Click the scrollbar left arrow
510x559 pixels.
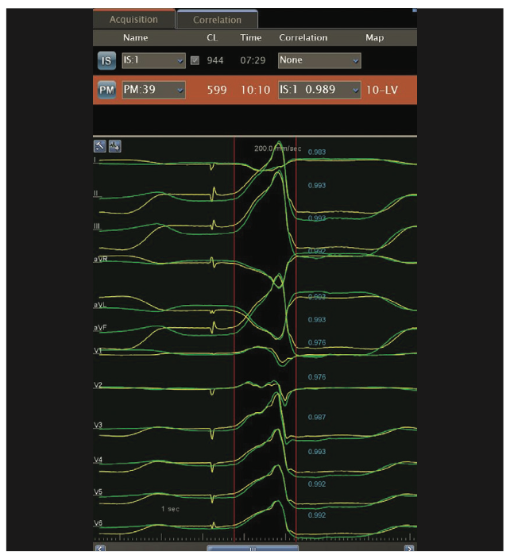[100, 548]
